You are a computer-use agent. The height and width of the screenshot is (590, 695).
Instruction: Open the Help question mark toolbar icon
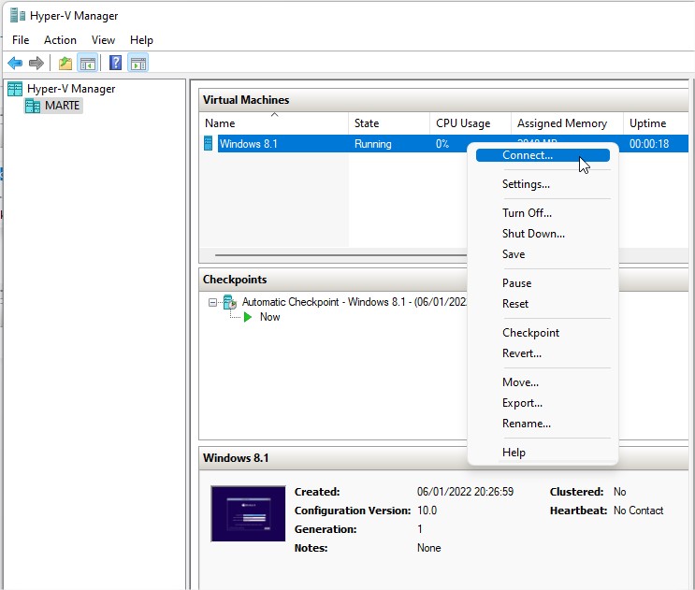coord(115,63)
